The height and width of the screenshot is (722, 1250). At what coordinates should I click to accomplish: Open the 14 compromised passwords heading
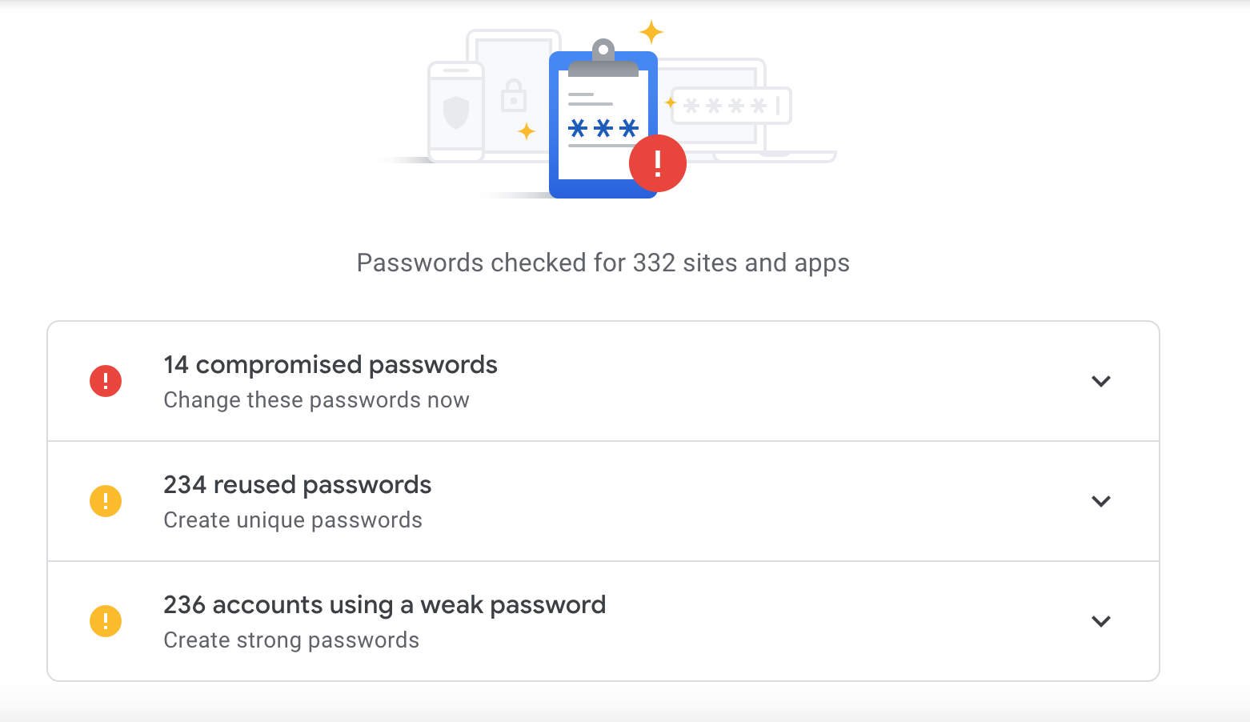[x=331, y=365]
